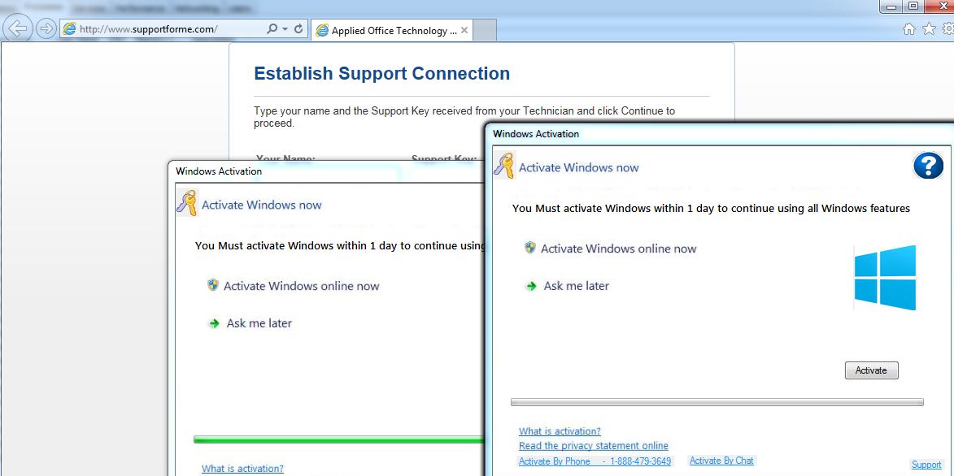Click the settings gear icon top right
The height and width of the screenshot is (476, 954).
[948, 28]
